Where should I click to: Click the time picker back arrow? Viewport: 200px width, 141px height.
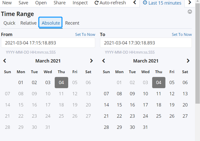[x=135, y=3]
